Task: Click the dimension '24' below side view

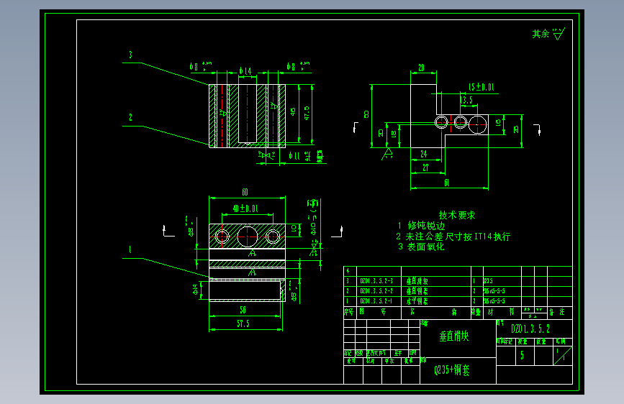Action: (x=424, y=154)
